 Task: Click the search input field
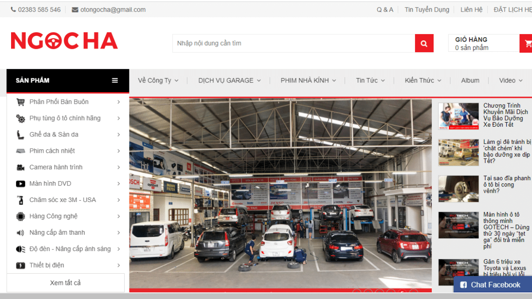click(293, 43)
